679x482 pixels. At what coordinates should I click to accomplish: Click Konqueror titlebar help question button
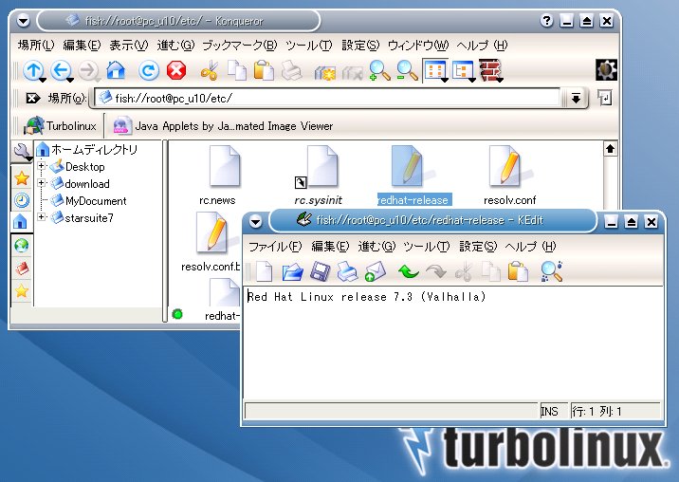(546, 20)
